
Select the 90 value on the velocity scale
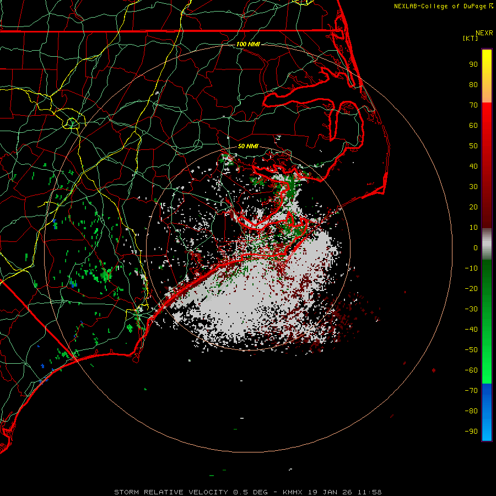(x=473, y=64)
